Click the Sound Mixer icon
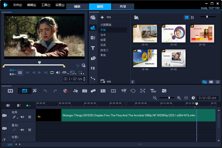This screenshot has width=222, height=148. [75, 91]
